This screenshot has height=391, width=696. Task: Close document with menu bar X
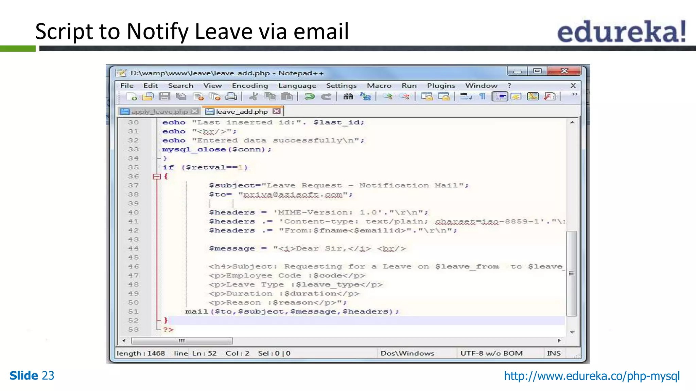click(573, 86)
